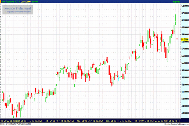Select the cyan candlestick in December
This screenshot has height=126, width=189.
[x=119, y=78]
